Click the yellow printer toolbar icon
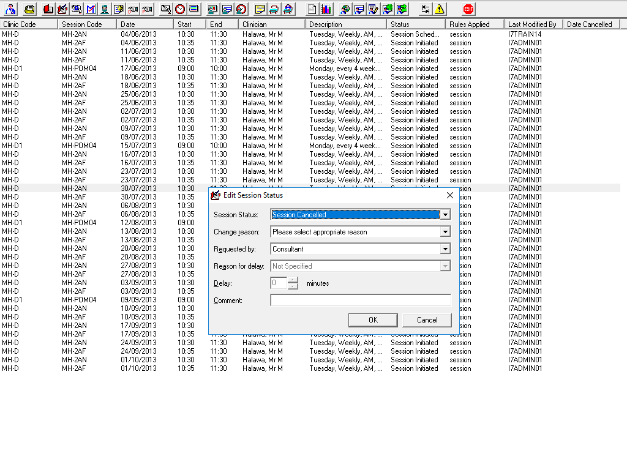627x470 pixels. tap(29, 9)
